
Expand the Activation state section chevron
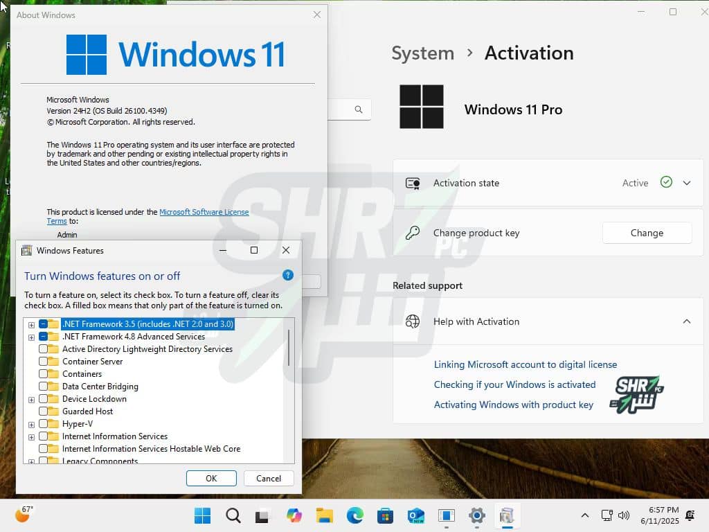[x=687, y=183]
